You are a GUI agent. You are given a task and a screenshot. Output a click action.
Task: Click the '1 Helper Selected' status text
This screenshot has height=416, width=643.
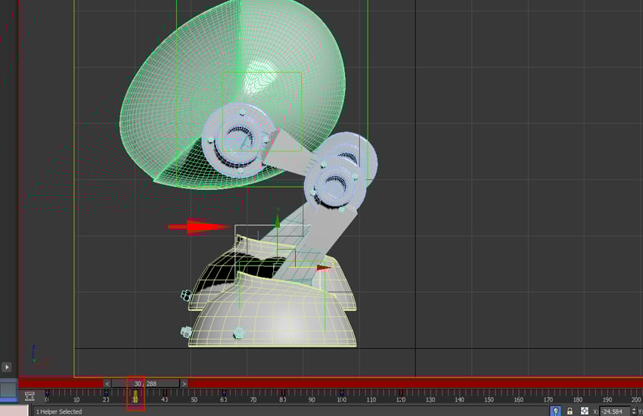pos(59,411)
